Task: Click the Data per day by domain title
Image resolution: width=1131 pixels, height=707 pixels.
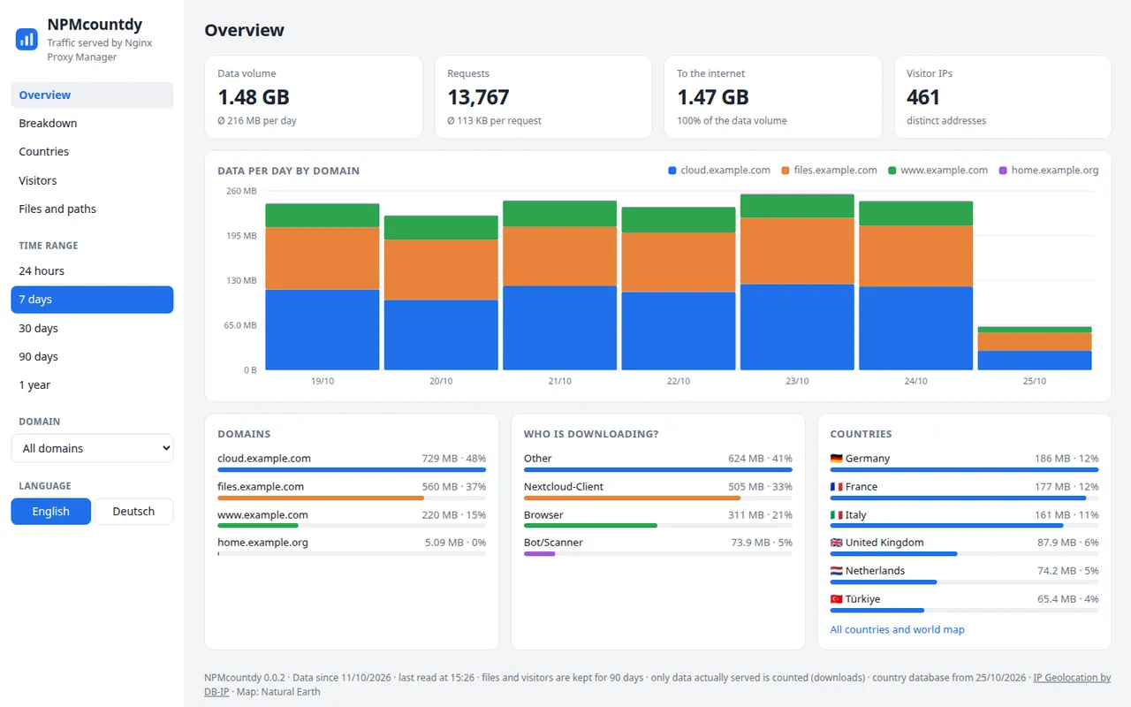Action: (288, 171)
